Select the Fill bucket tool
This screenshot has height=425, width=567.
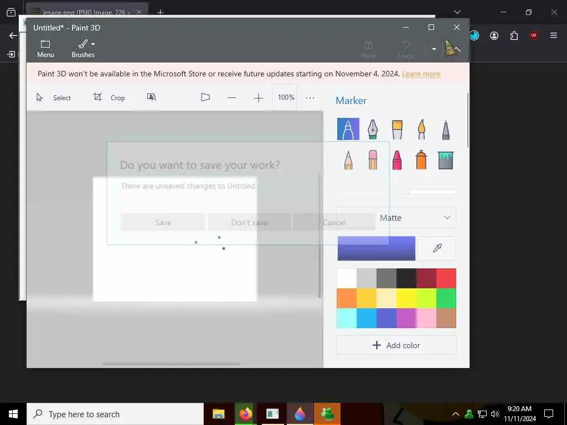click(446, 160)
